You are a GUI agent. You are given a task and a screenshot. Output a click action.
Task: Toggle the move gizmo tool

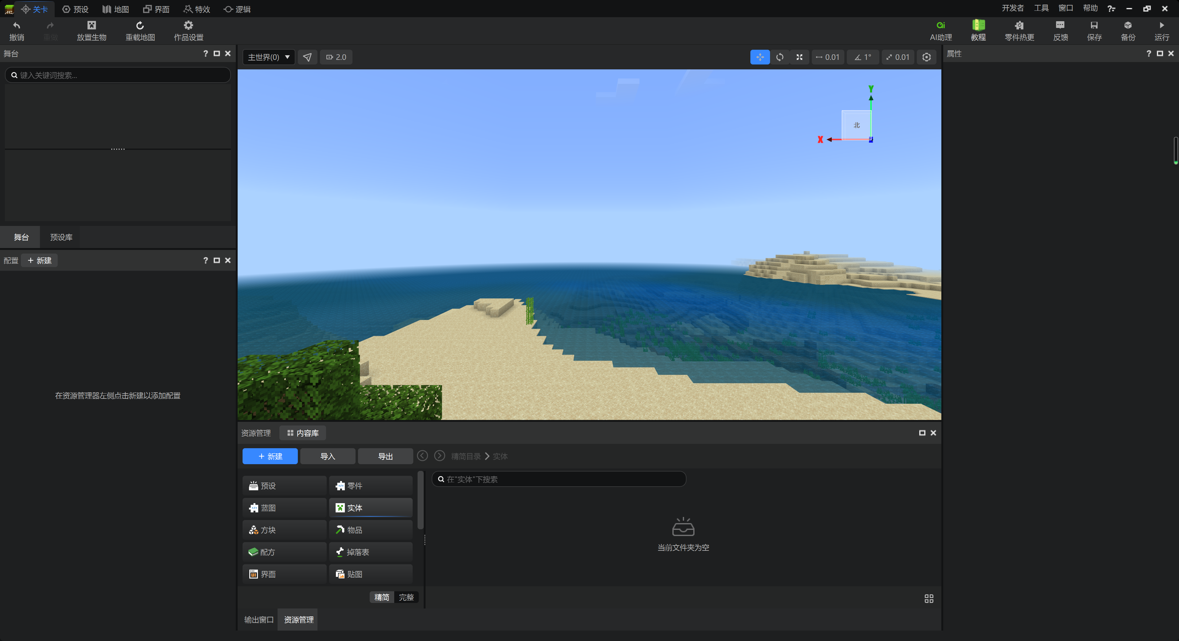(760, 57)
